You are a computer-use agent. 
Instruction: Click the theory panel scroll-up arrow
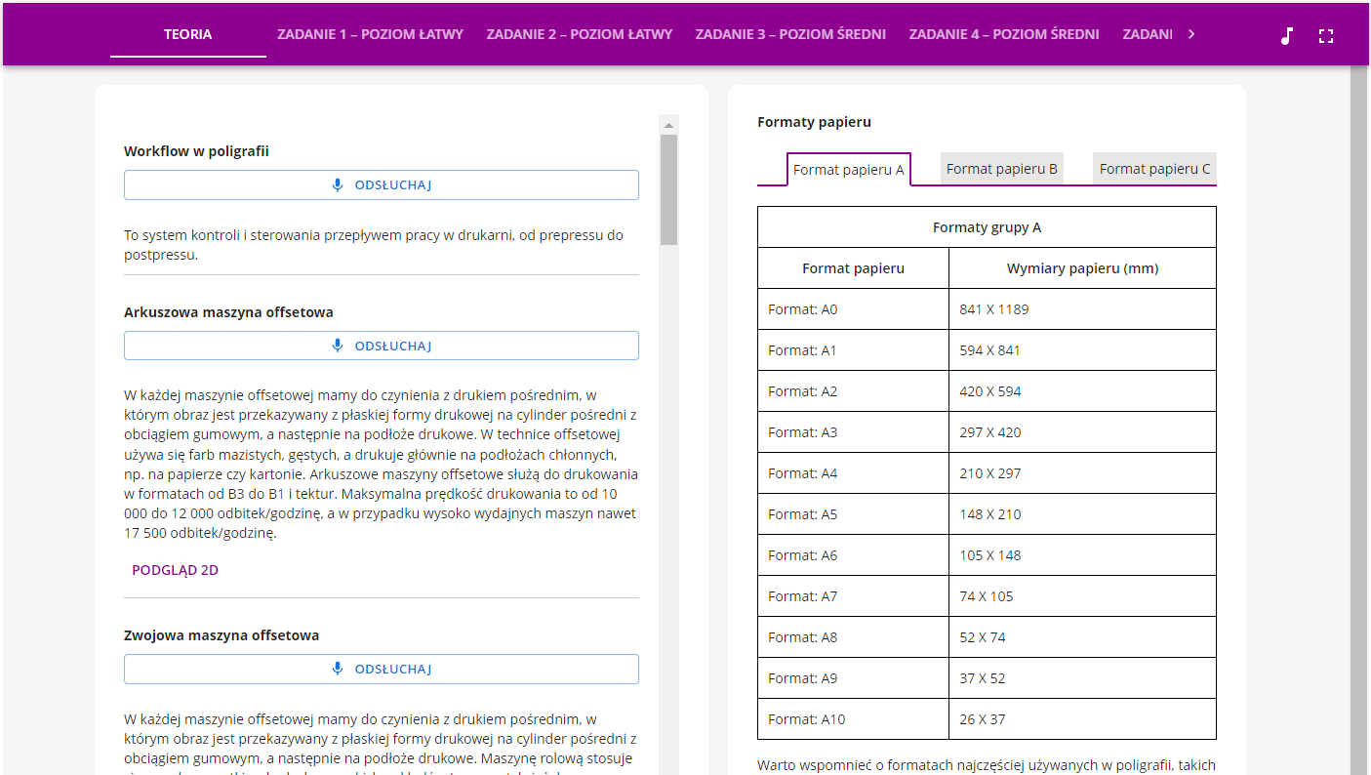tap(668, 125)
